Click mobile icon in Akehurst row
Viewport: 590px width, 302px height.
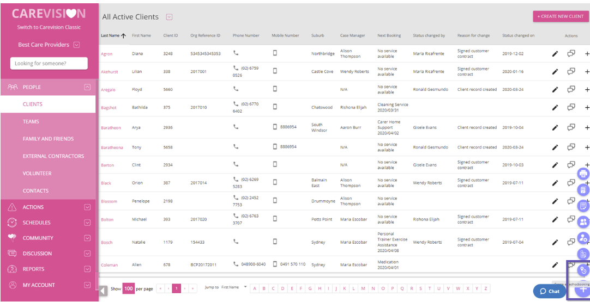(x=275, y=71)
